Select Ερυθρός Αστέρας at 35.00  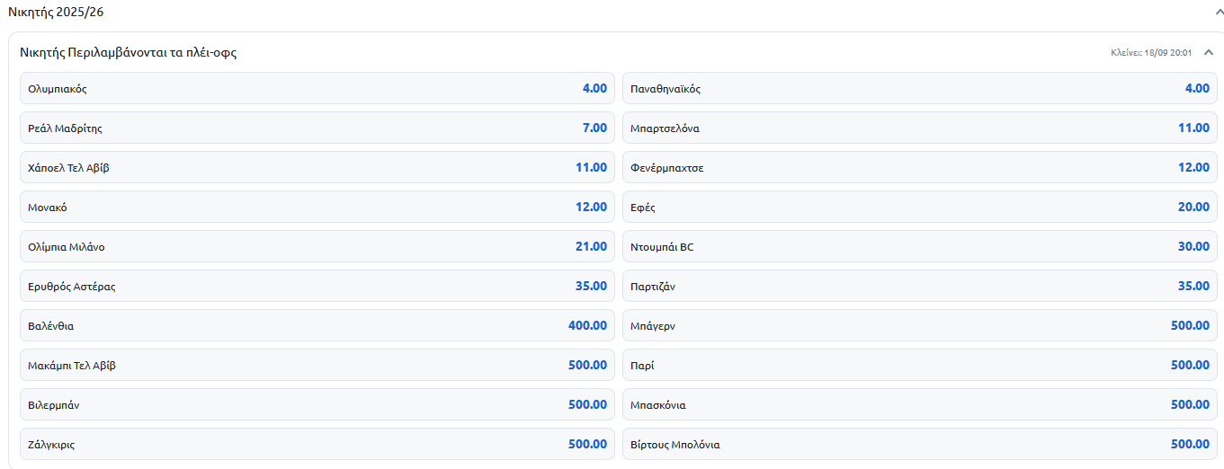pos(317,287)
